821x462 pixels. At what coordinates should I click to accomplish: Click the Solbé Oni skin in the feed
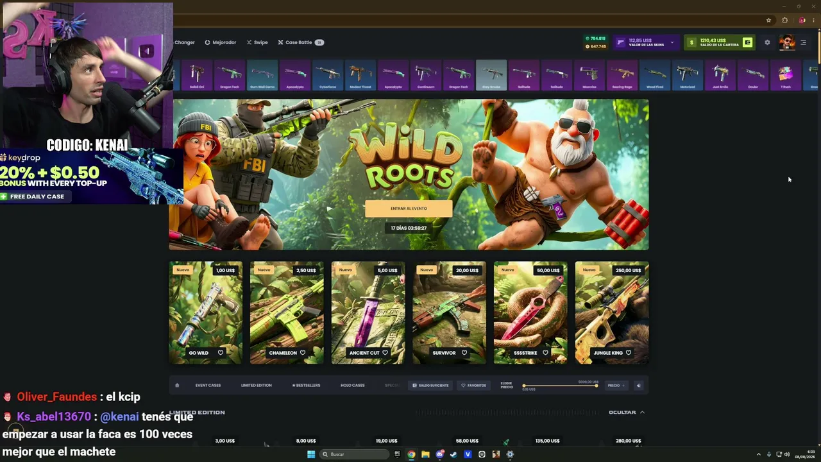click(197, 75)
